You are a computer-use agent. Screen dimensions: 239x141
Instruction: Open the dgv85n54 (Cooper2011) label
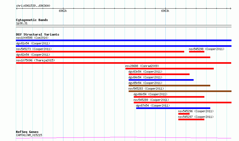(145, 83)
